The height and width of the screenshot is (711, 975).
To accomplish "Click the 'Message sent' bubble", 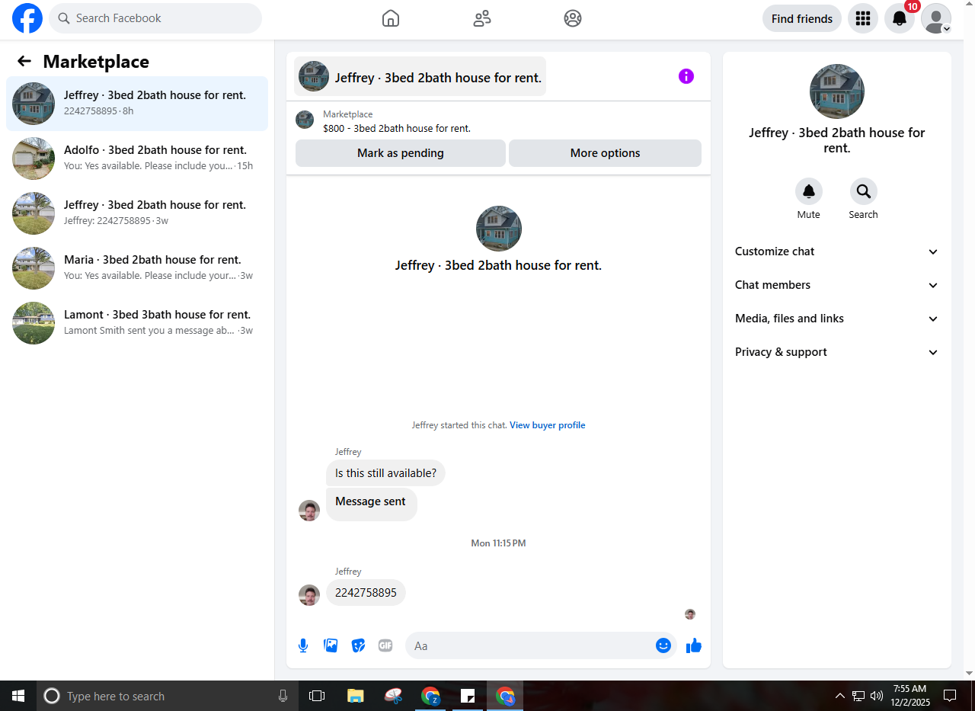I will 371,503.
